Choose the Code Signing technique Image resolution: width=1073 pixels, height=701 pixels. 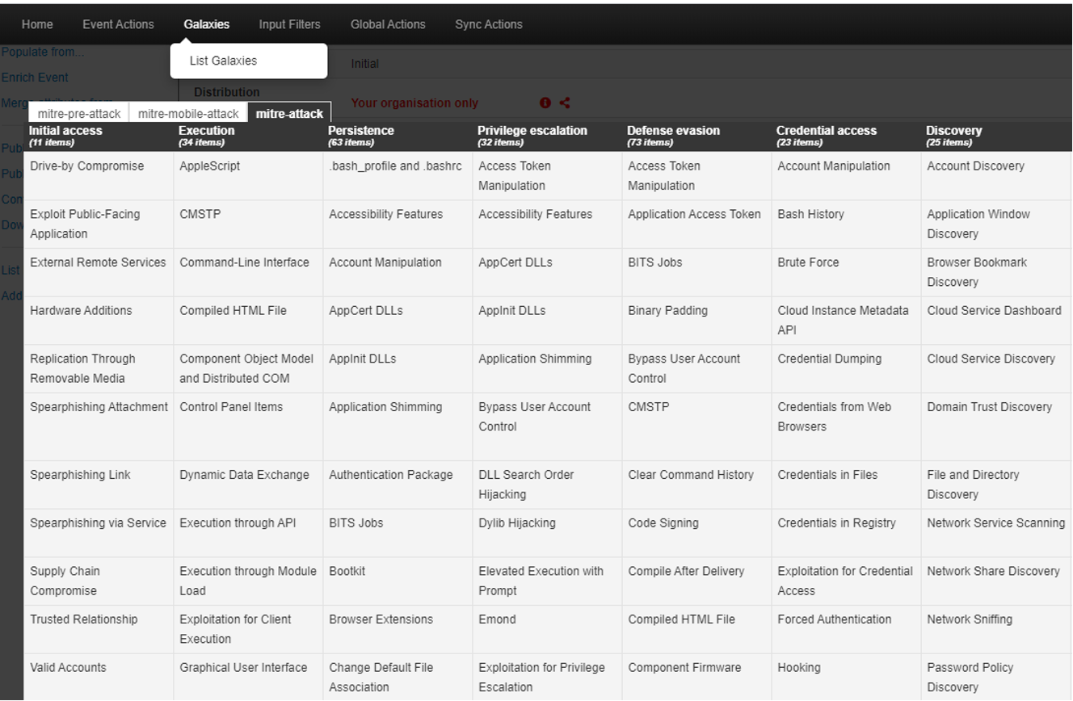tap(696, 533)
